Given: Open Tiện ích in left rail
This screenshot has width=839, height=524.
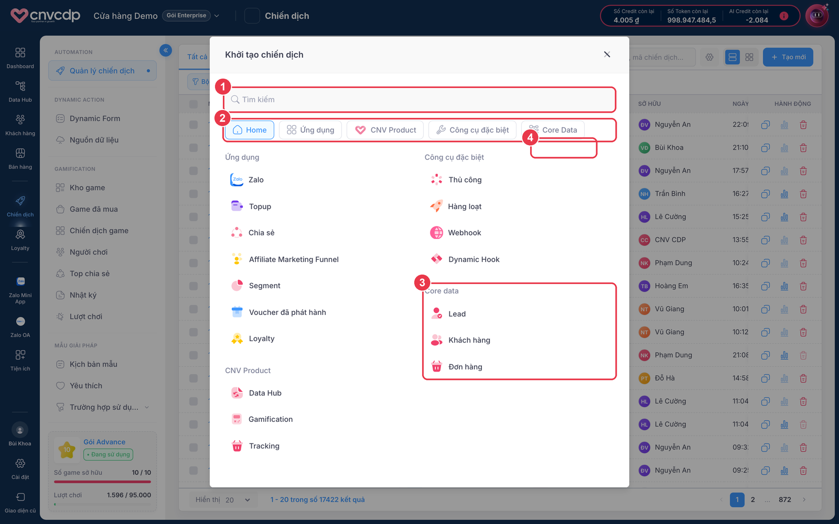Looking at the screenshot, I should [x=20, y=360].
